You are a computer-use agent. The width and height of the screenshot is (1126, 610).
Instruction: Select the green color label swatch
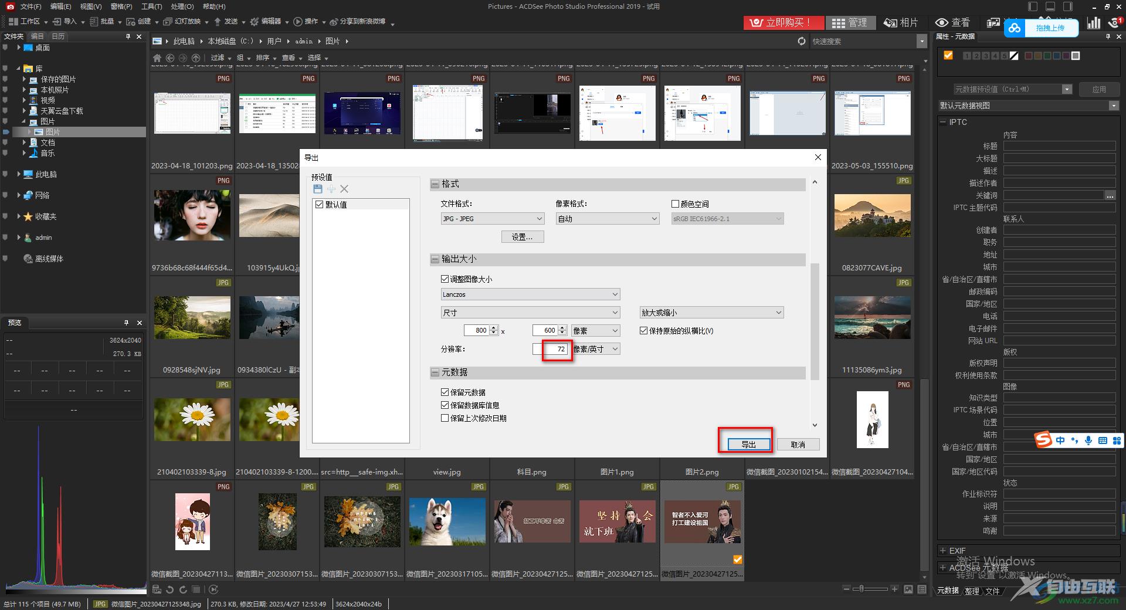click(1047, 56)
